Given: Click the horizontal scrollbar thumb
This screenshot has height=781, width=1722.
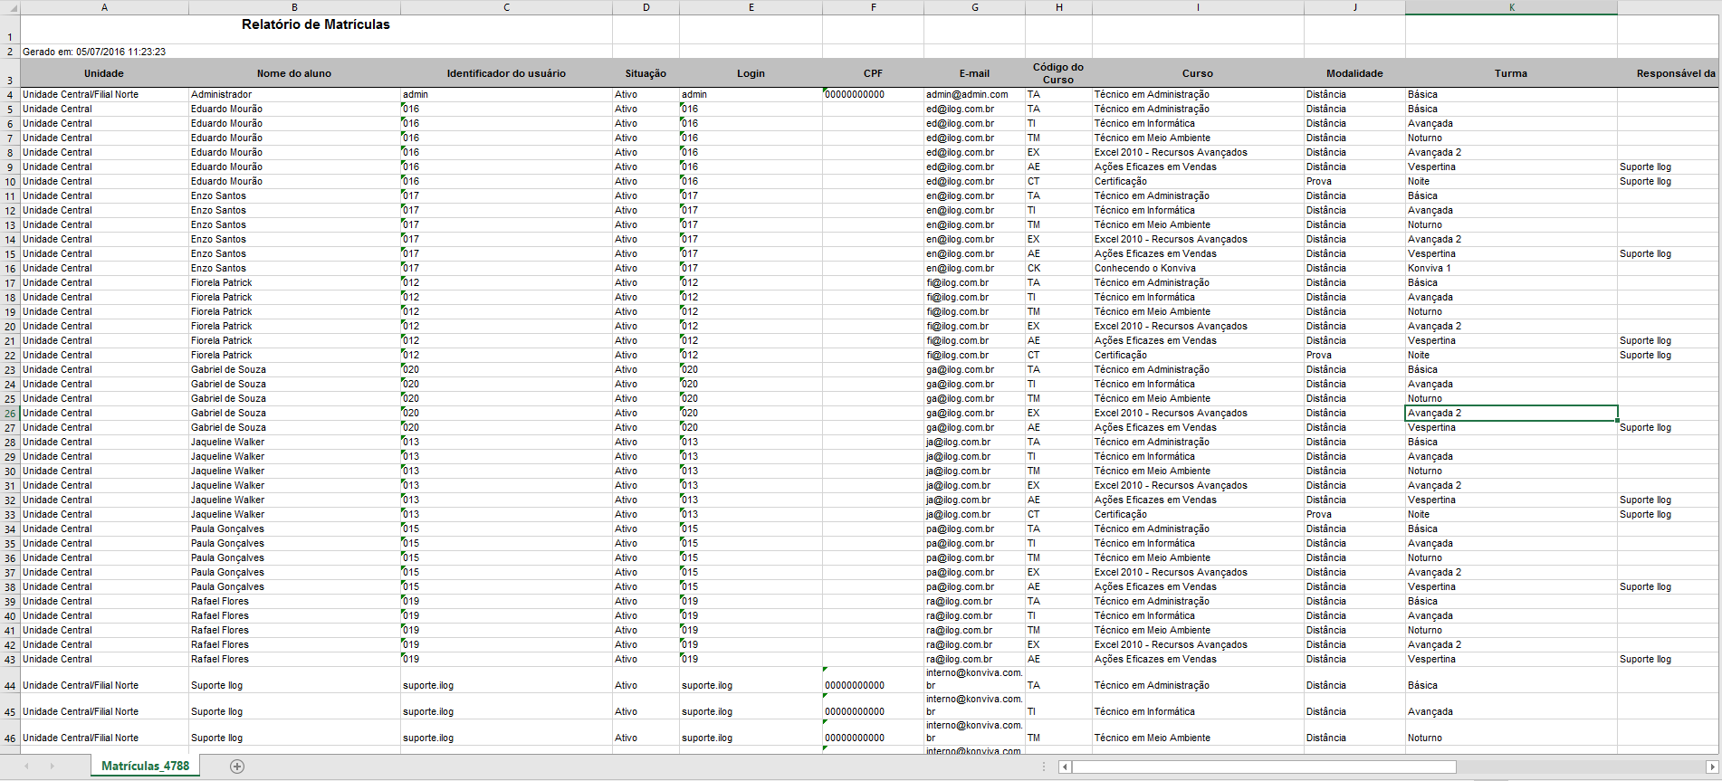Looking at the screenshot, I should point(1264,767).
